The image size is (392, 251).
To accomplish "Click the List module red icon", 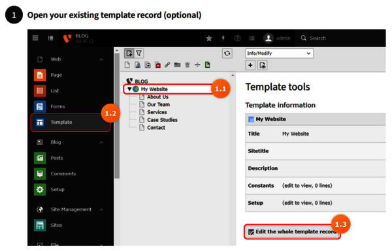I will (x=40, y=91).
